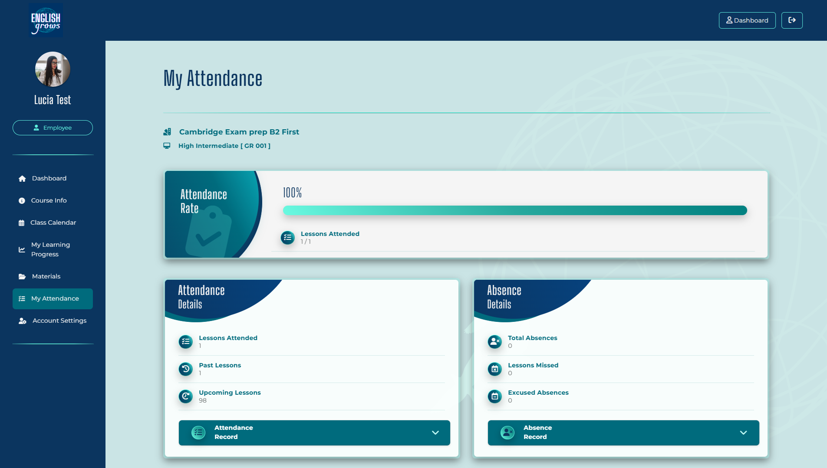
Task: Click the Upcoming Lessons 98 value
Action: pyautogui.click(x=203, y=400)
